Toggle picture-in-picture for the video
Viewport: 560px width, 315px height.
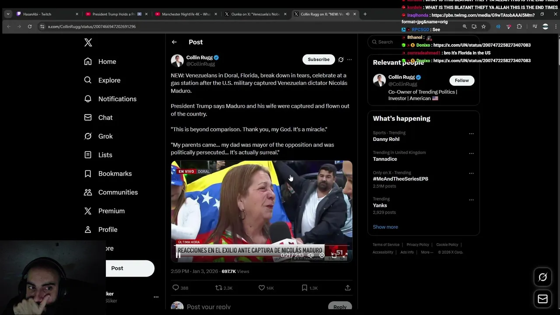(334, 255)
